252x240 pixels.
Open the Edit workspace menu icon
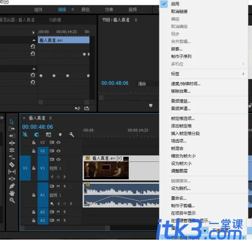(73, 10)
